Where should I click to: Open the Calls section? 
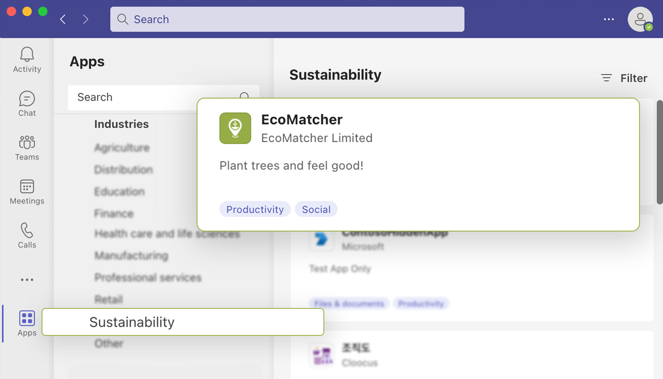27,235
